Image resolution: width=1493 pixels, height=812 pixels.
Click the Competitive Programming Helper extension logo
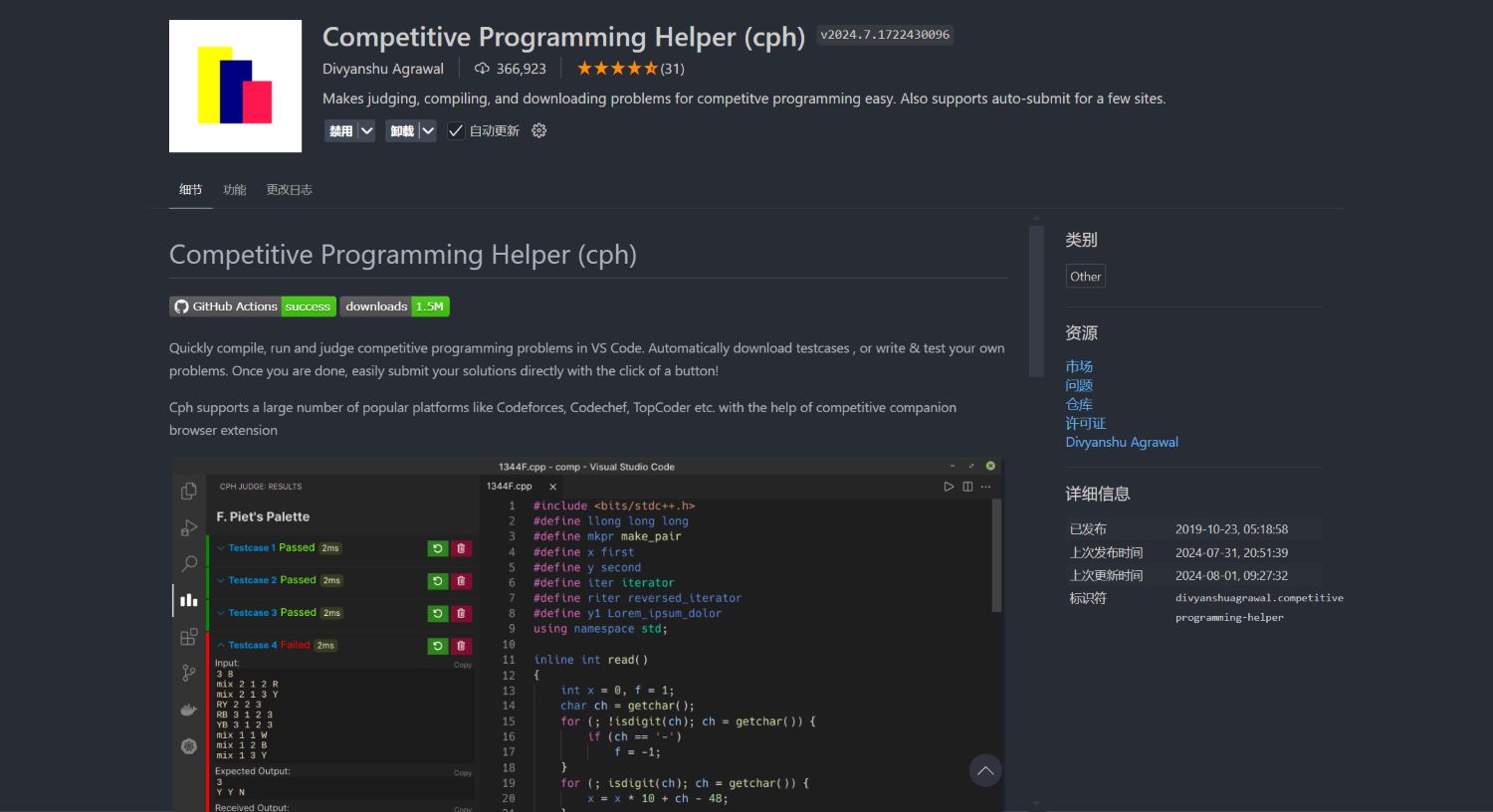235,86
